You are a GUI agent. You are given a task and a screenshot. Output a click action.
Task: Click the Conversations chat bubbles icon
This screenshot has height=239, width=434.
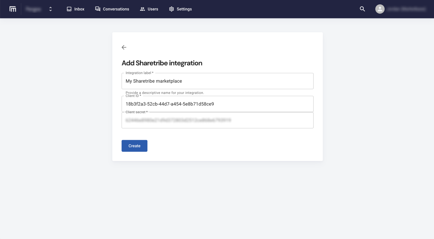pyautogui.click(x=98, y=9)
